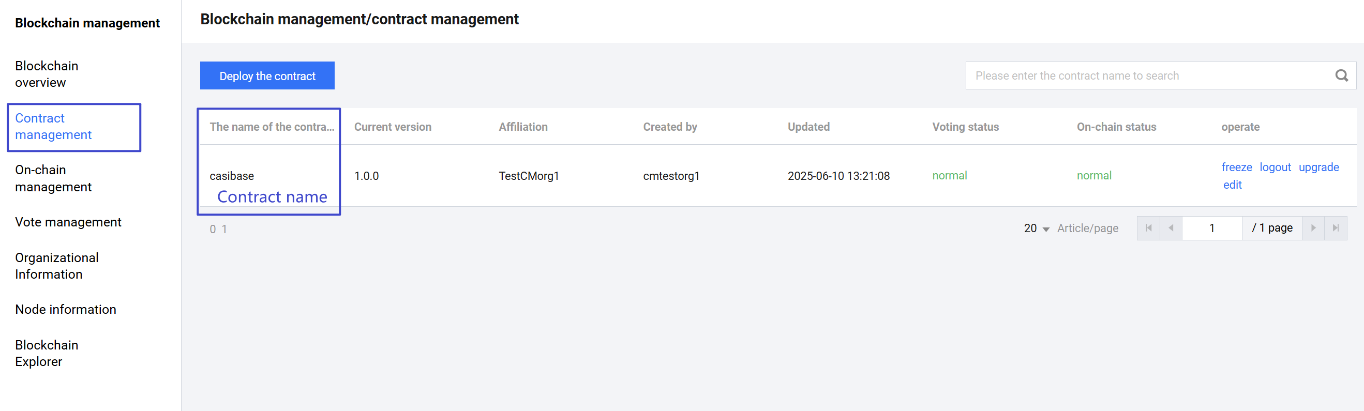Upgrade the casibase contract
The width and height of the screenshot is (1364, 411).
(1318, 166)
